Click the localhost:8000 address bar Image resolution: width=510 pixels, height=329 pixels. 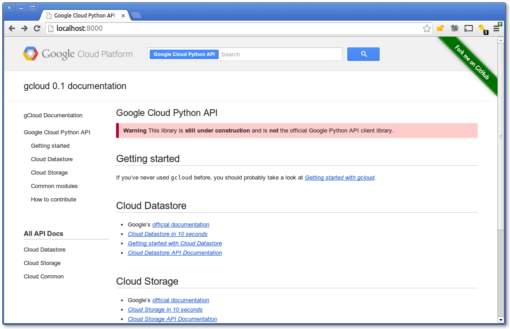239,29
